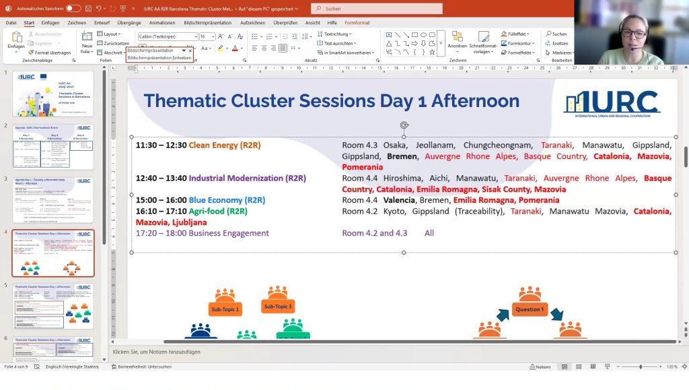This screenshot has width=689, height=390.
Task: Click the Undo arrow icon
Action: click(100, 8)
